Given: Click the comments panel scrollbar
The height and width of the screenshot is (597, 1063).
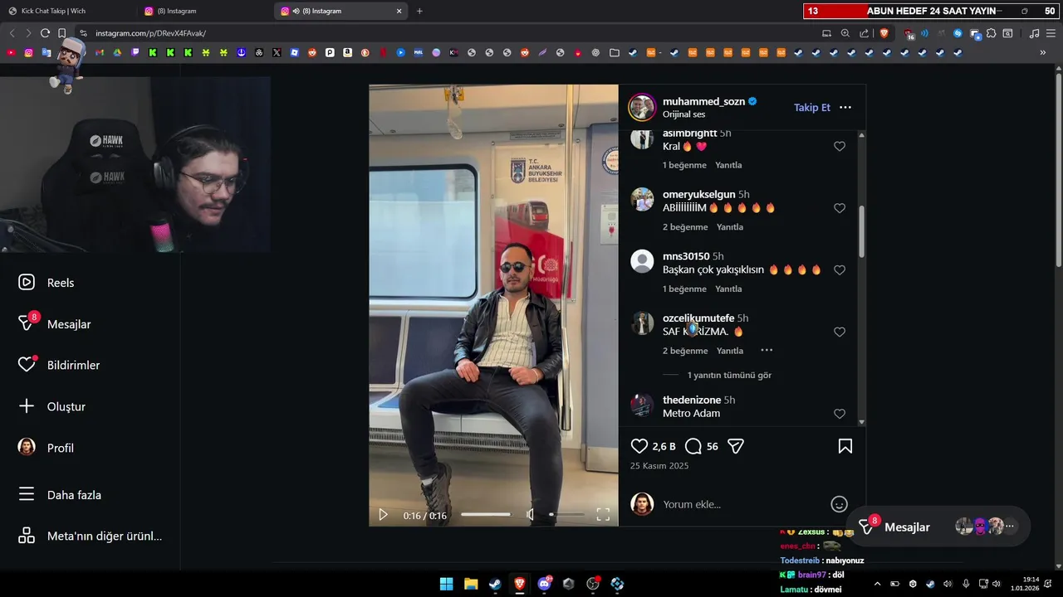Looking at the screenshot, I should (x=861, y=231).
